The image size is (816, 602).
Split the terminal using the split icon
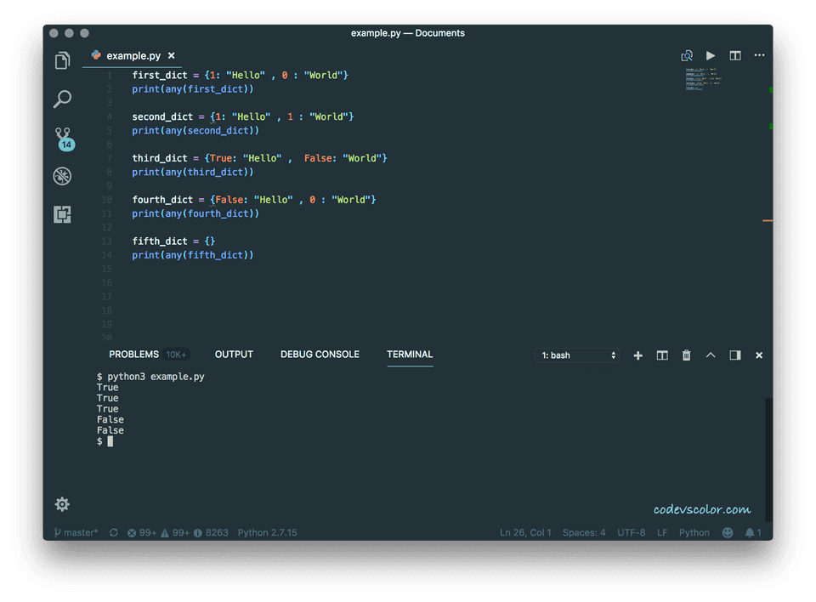pyautogui.click(x=662, y=355)
